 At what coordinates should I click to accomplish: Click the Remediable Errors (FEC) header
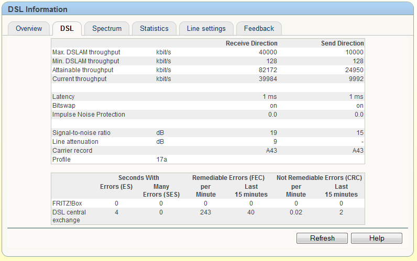click(x=228, y=178)
